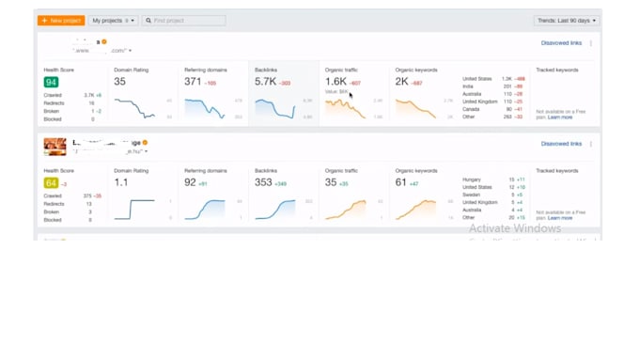Image resolution: width=639 pixels, height=359 pixels.
Task: Click the Find project search field
Action: pyautogui.click(x=184, y=21)
